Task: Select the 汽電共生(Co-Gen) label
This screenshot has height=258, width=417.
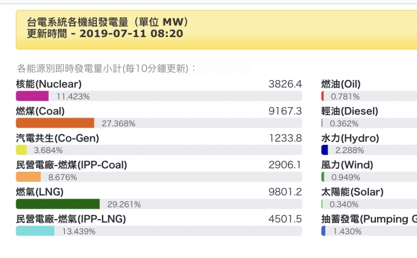Action: [57, 138]
